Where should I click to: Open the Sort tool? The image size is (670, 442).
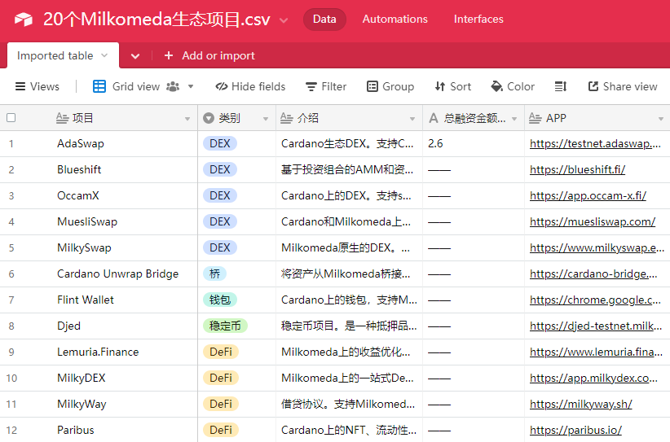[452, 86]
